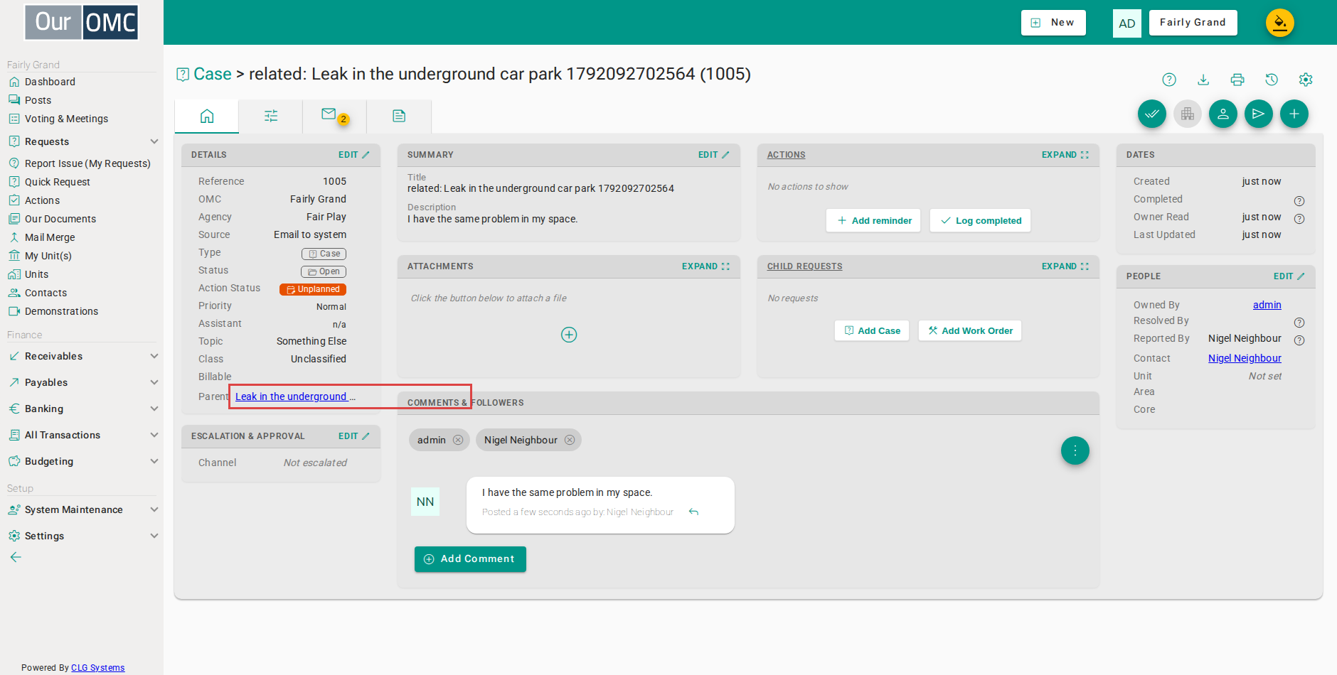
Task: Click the person assign round button
Action: [x=1223, y=114]
